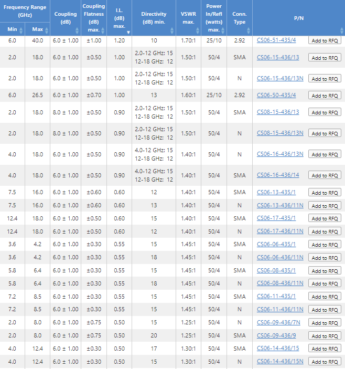
Task: Add CS06-14-436/15N to RFQ
Action: pos(325,362)
